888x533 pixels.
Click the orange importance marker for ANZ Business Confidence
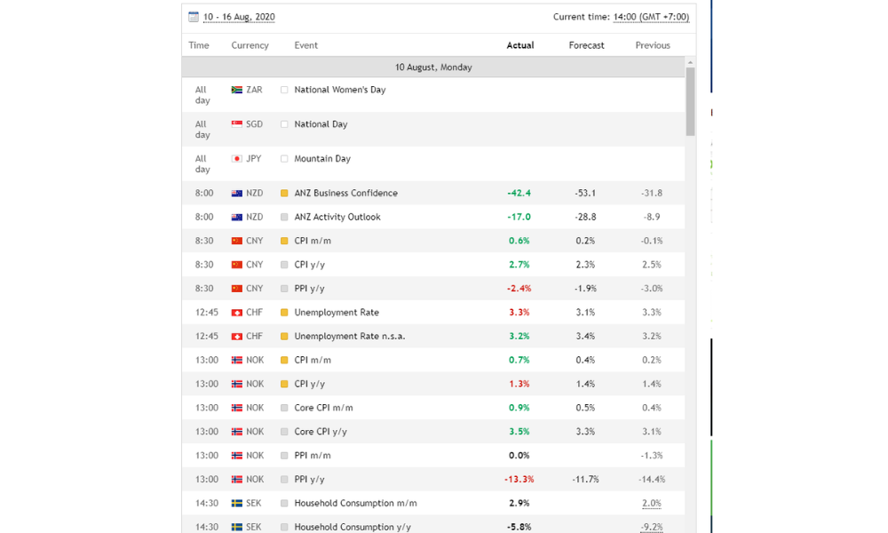point(284,194)
